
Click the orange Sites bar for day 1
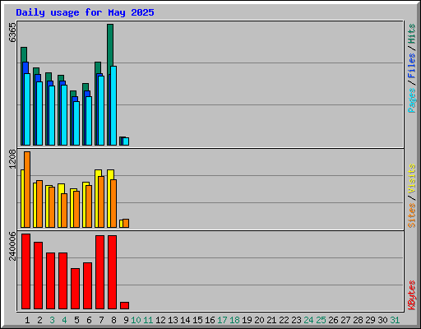(x=27, y=189)
